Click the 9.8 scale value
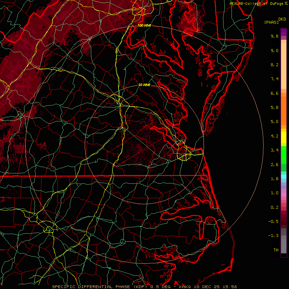This screenshot has width=289, height=289. click(275, 36)
